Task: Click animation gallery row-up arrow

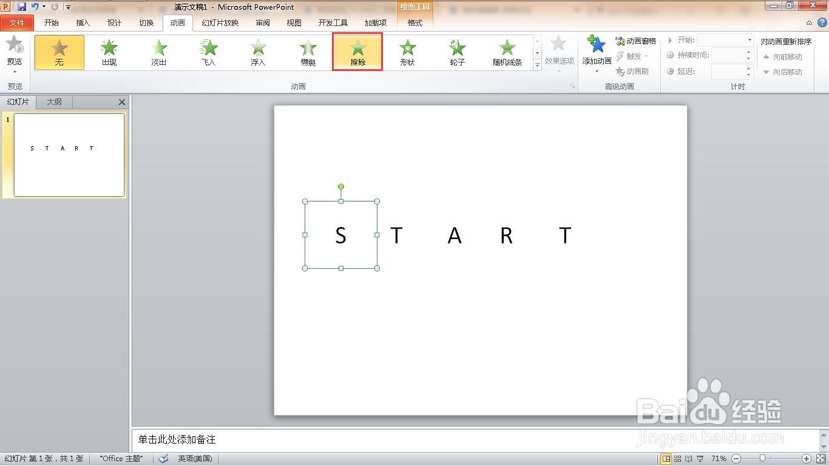Action: [x=537, y=41]
